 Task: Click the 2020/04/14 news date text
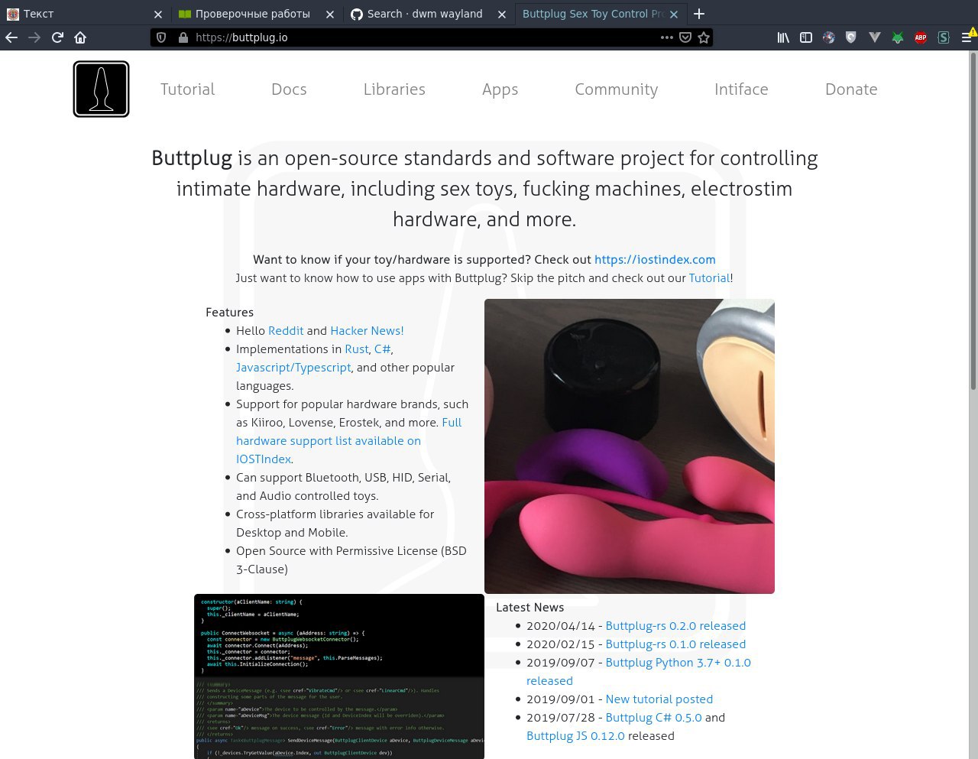coord(561,626)
